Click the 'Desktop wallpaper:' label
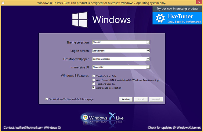 pyautogui.click(x=76, y=59)
